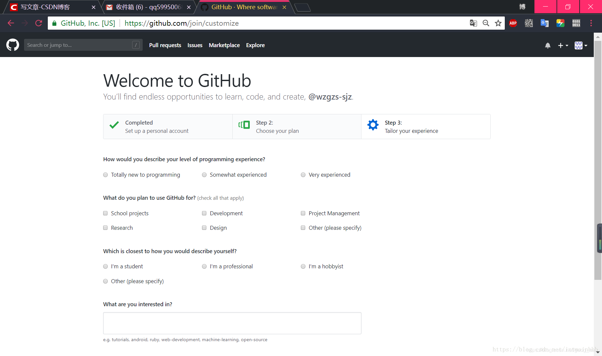Click the interests text area
This screenshot has height=356, width=602.
pos(232,323)
